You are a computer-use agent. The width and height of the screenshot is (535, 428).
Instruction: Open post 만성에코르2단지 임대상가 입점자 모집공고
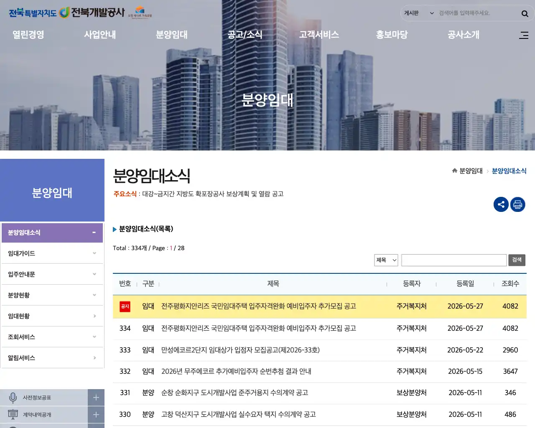240,350
